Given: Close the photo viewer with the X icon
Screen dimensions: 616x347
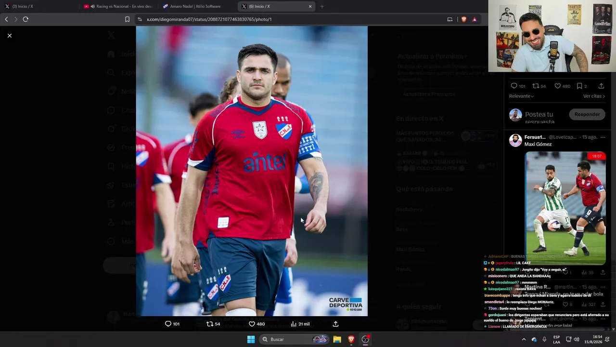Looking at the screenshot, I should [9, 36].
